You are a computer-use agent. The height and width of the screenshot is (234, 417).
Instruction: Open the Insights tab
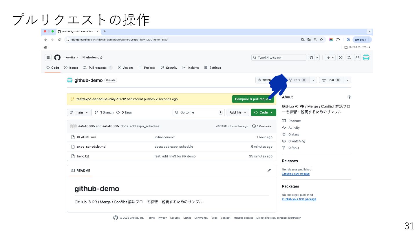pos(191,68)
